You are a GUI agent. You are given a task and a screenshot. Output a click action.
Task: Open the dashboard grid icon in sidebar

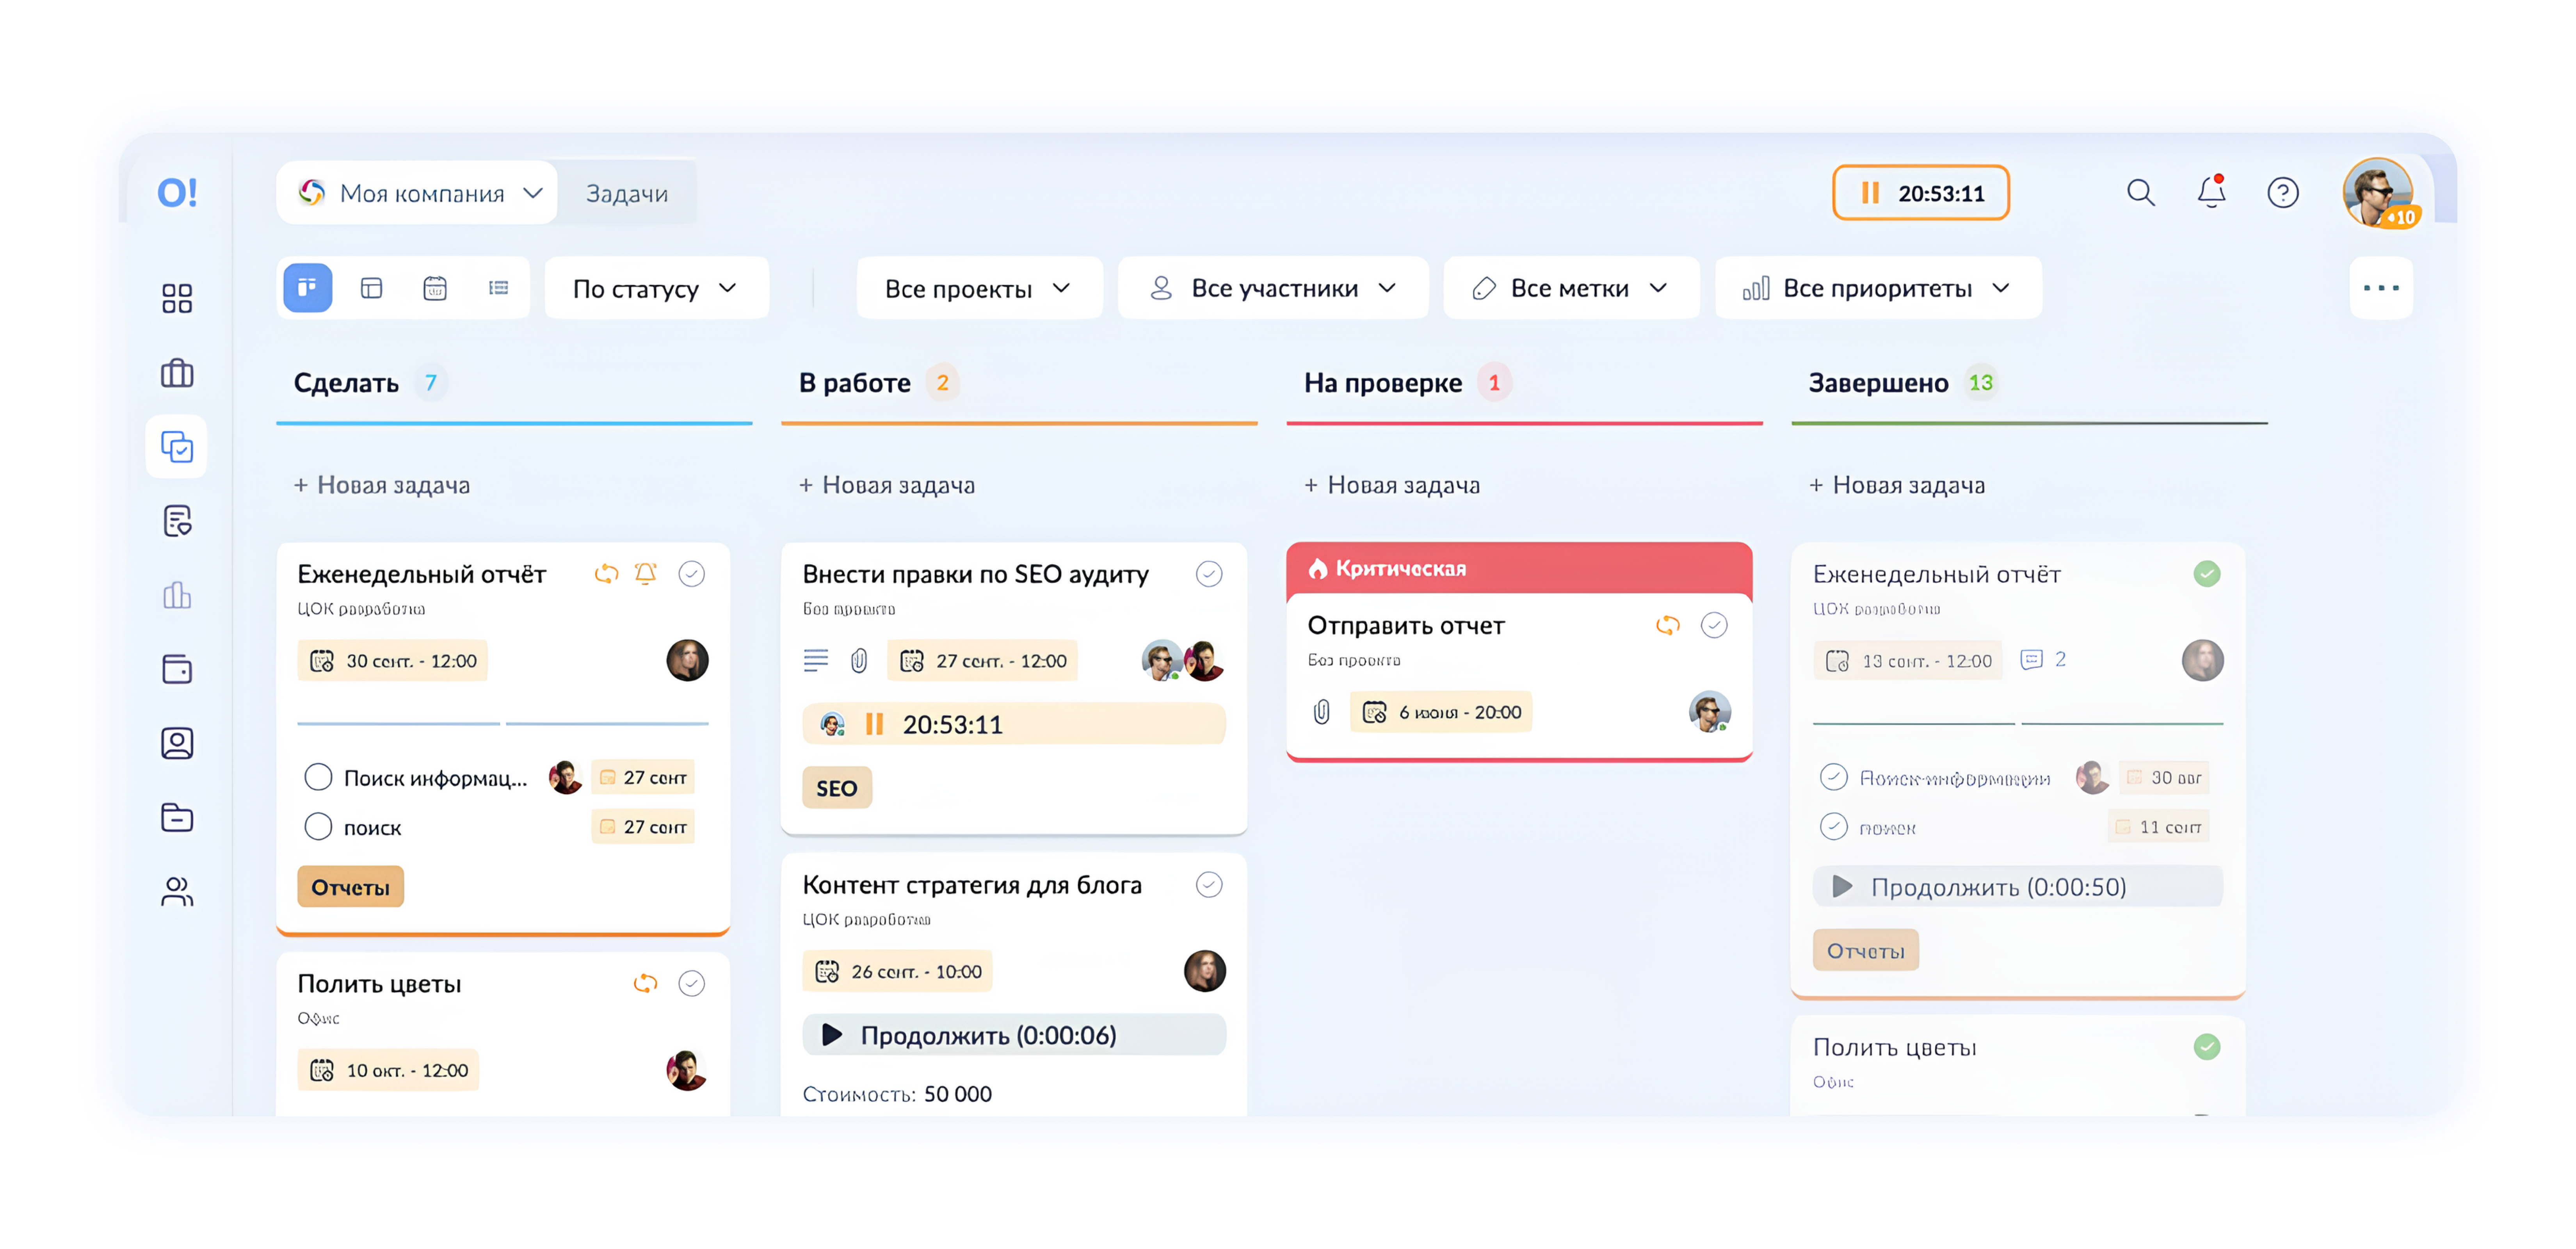point(177,298)
